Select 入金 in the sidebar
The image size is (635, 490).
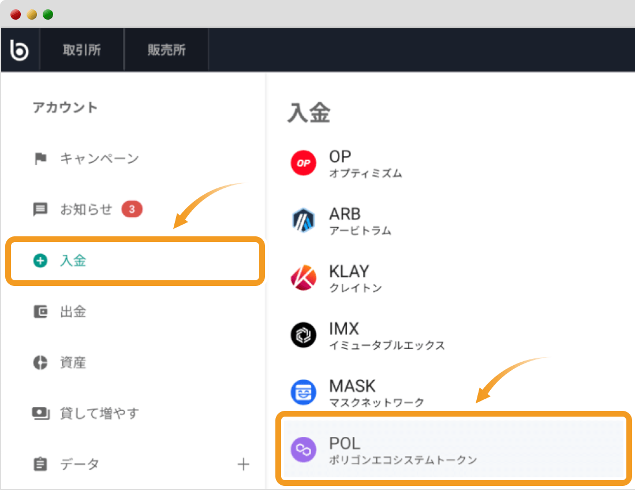point(135,261)
